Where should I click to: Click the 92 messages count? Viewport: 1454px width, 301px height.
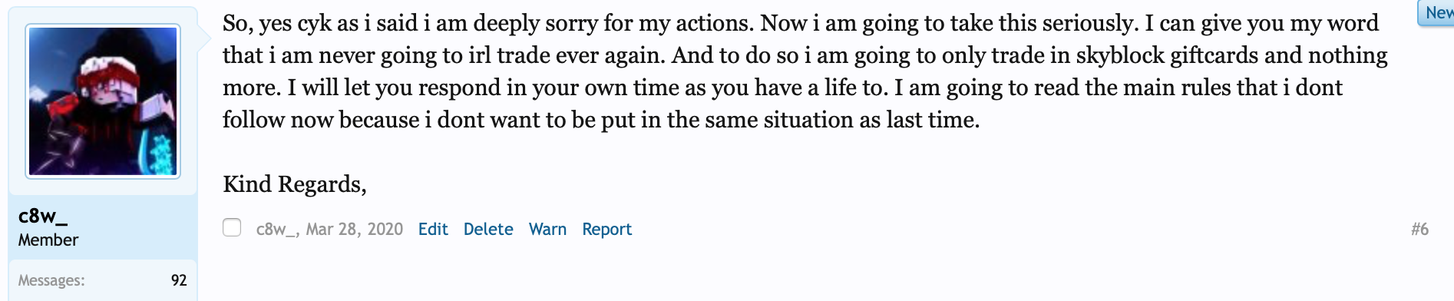tap(179, 280)
